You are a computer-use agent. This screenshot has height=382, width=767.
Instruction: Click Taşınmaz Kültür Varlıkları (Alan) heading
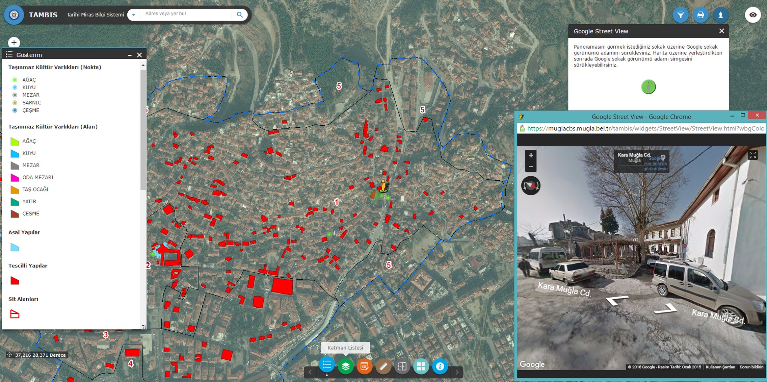pyautogui.click(x=53, y=127)
